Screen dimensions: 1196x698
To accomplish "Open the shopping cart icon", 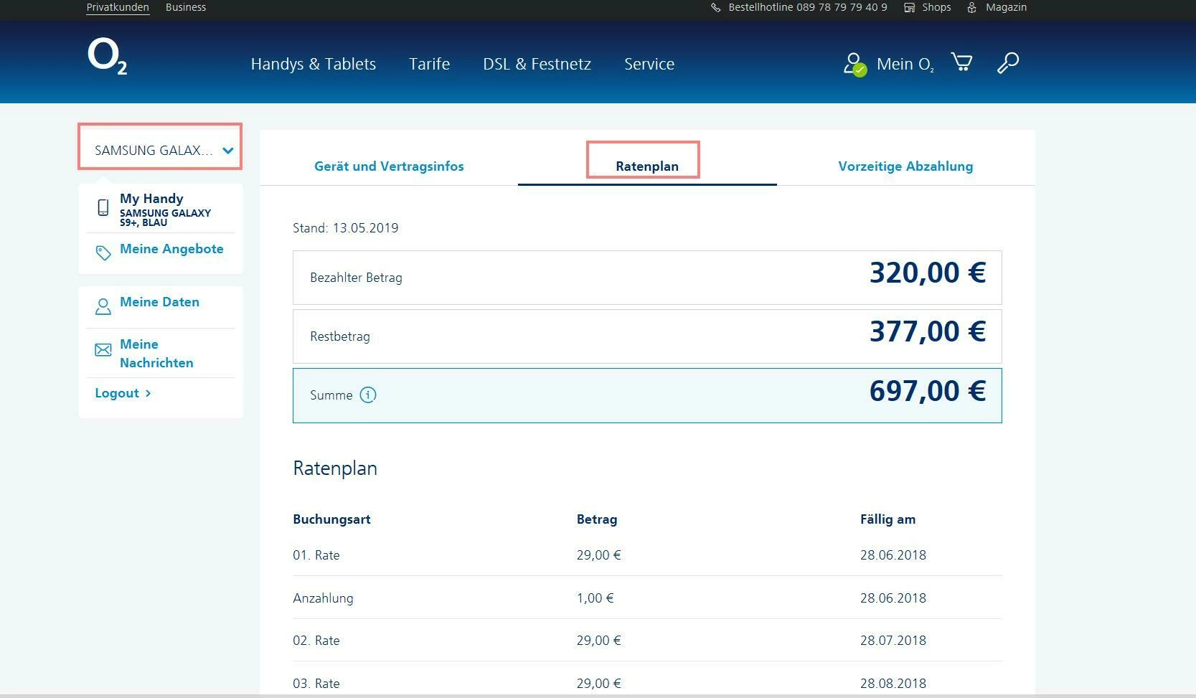I will [x=961, y=62].
